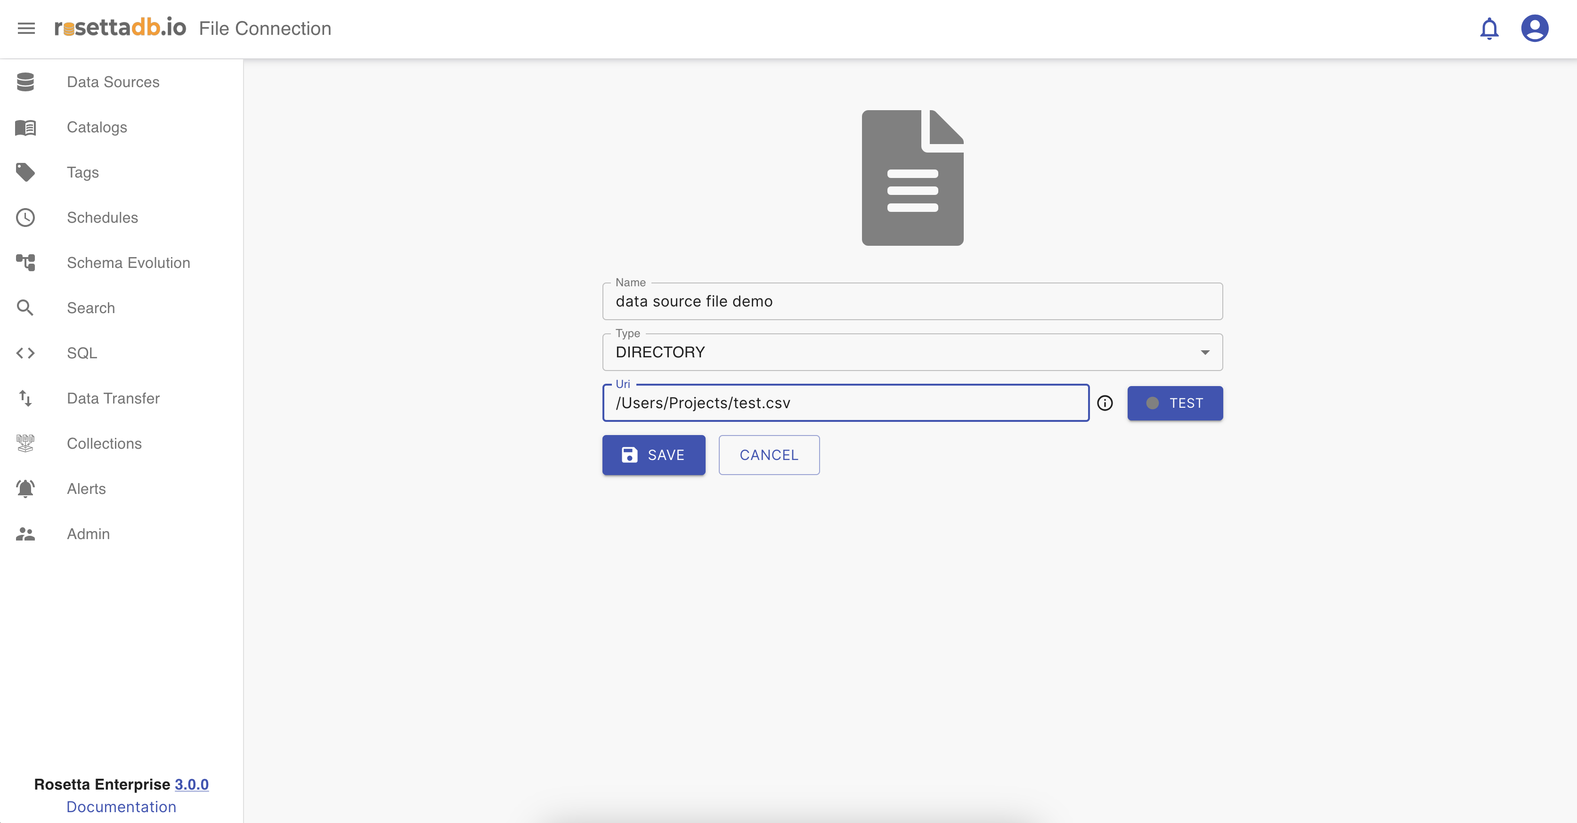
Task: Click the Data Transfer arrows icon
Action: click(x=25, y=398)
